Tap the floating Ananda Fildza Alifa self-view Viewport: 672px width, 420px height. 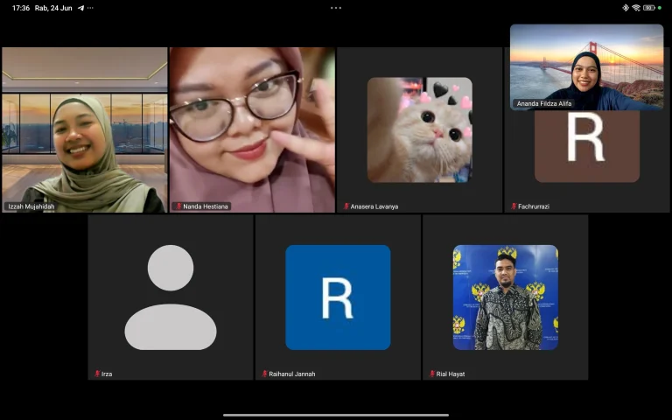(x=587, y=67)
